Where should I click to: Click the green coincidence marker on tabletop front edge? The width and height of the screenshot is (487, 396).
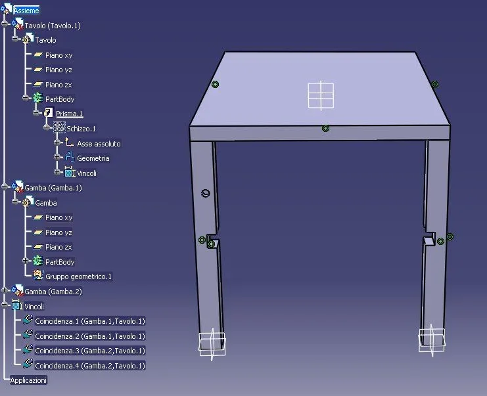tap(325, 128)
